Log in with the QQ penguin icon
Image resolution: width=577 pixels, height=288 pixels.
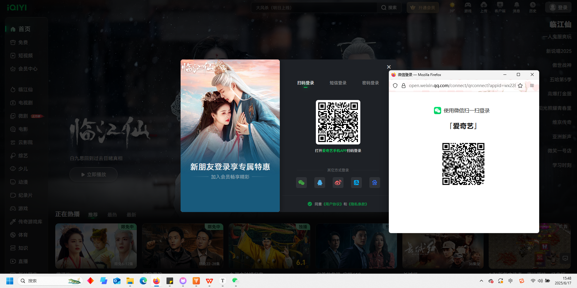(x=320, y=183)
